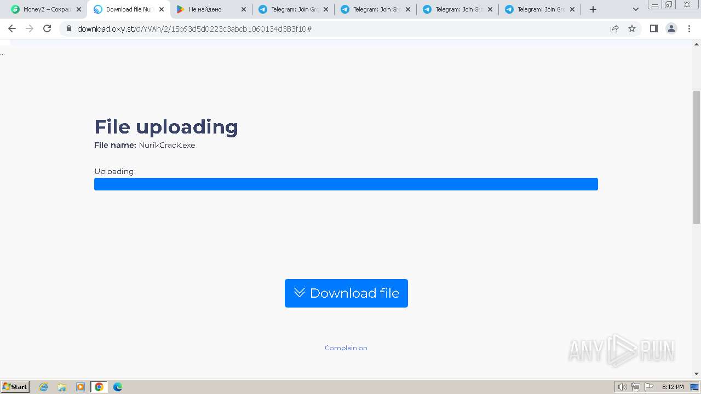The image size is (701, 394).
Task: Share this page via the share icon
Action: (x=614, y=28)
